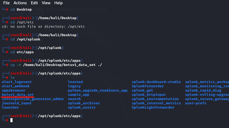Viewport: 229px width, 128px height.
Task: Click the journald_input directory name
Action: pyautogui.click(x=17, y=103)
